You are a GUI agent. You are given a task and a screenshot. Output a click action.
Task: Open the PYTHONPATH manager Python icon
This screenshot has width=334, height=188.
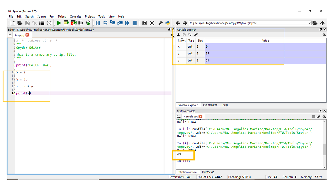pyautogui.click(x=167, y=23)
